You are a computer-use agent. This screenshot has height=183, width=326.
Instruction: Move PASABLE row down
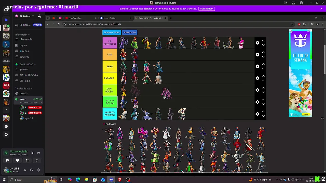(x=263, y=81)
